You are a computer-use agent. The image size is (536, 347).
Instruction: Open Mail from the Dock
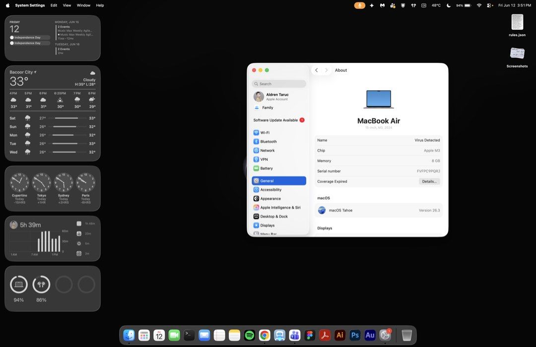coord(204,336)
